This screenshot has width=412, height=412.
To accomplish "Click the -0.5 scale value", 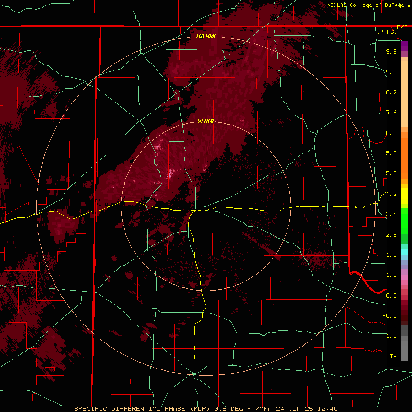I will point(390,316).
